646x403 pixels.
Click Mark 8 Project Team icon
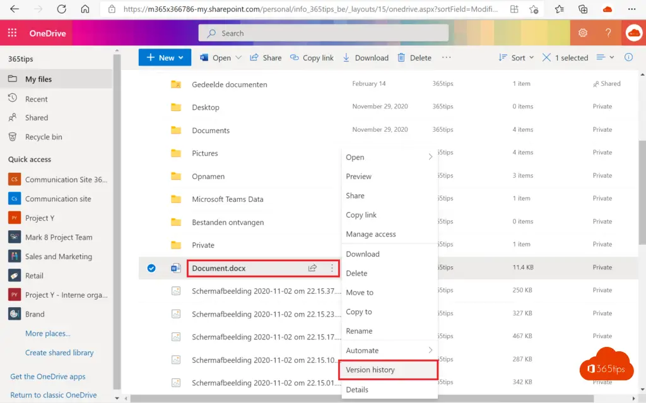[x=15, y=237]
